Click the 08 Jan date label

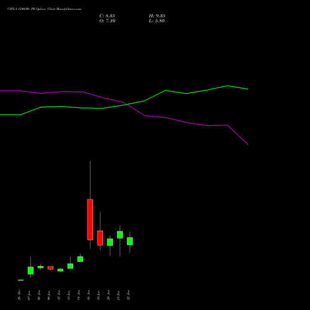coord(39,295)
